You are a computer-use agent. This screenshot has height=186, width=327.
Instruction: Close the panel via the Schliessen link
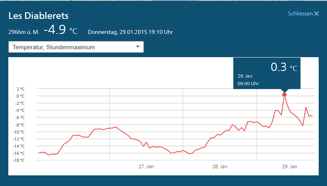click(x=300, y=14)
